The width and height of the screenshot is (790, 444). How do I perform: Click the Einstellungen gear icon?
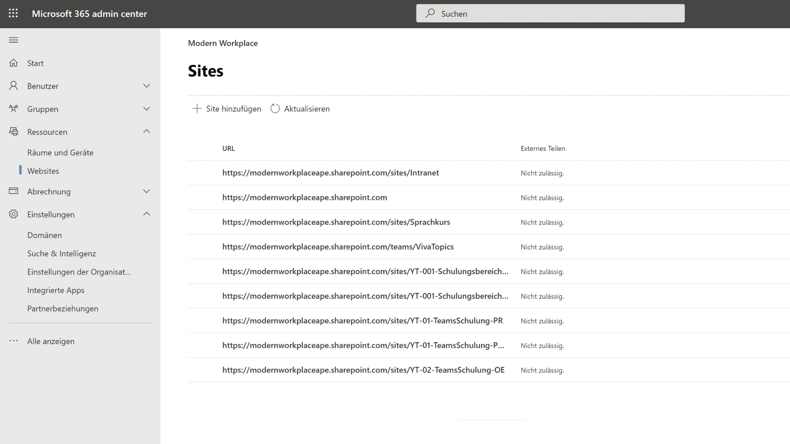tap(14, 214)
